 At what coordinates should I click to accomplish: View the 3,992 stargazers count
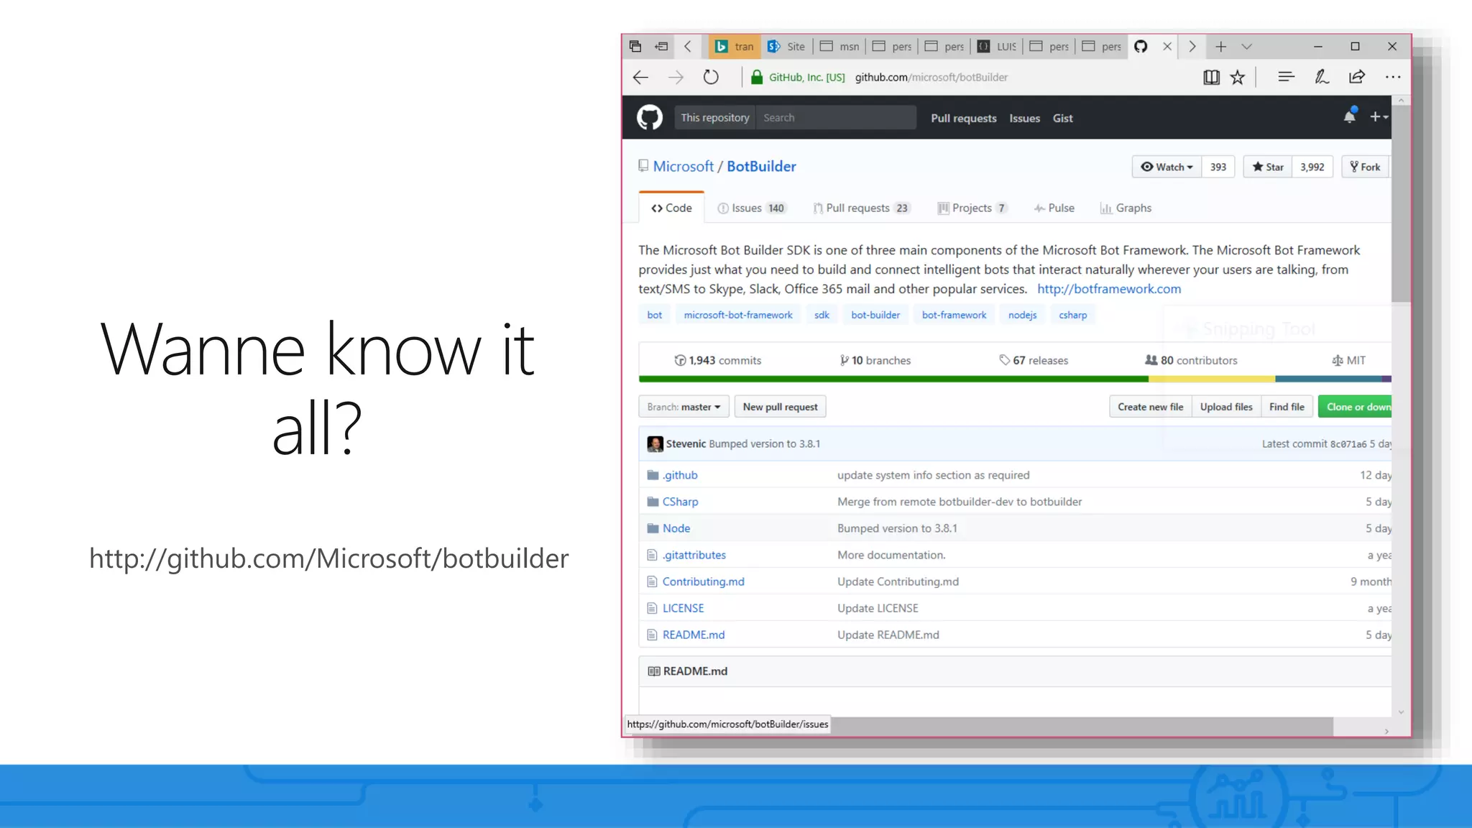1312,167
